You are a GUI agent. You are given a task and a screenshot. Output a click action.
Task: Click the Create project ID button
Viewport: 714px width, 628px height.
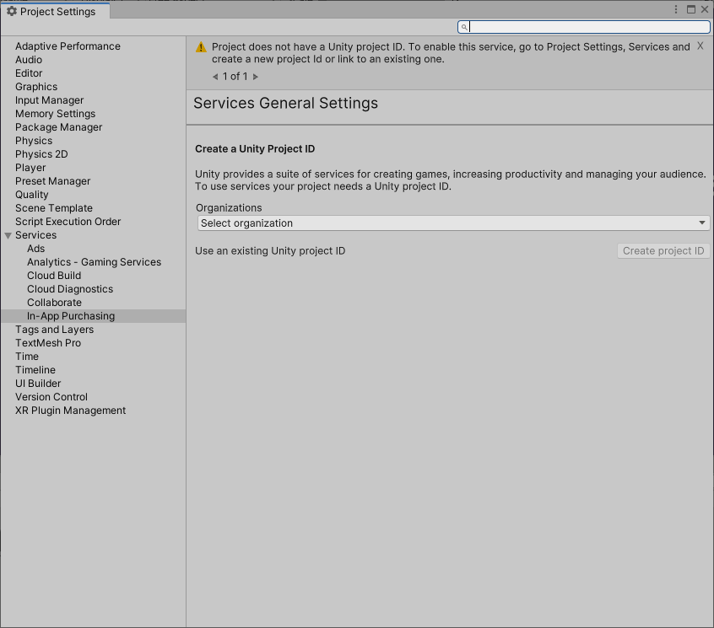click(x=663, y=251)
